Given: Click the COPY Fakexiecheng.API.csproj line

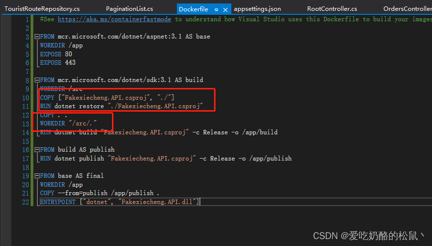Looking at the screenshot, I should [107, 98].
